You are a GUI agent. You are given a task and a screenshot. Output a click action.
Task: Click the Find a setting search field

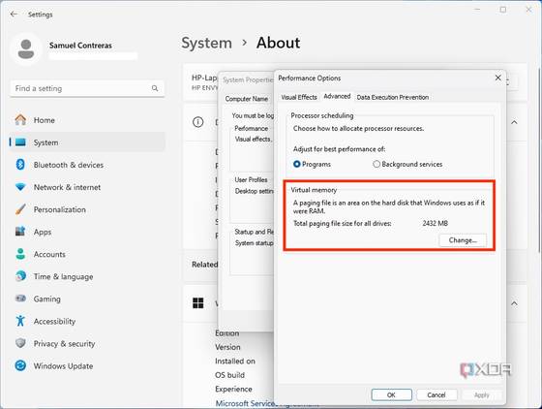[x=87, y=88]
